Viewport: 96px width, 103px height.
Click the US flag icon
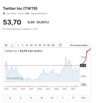[x=4, y=13]
